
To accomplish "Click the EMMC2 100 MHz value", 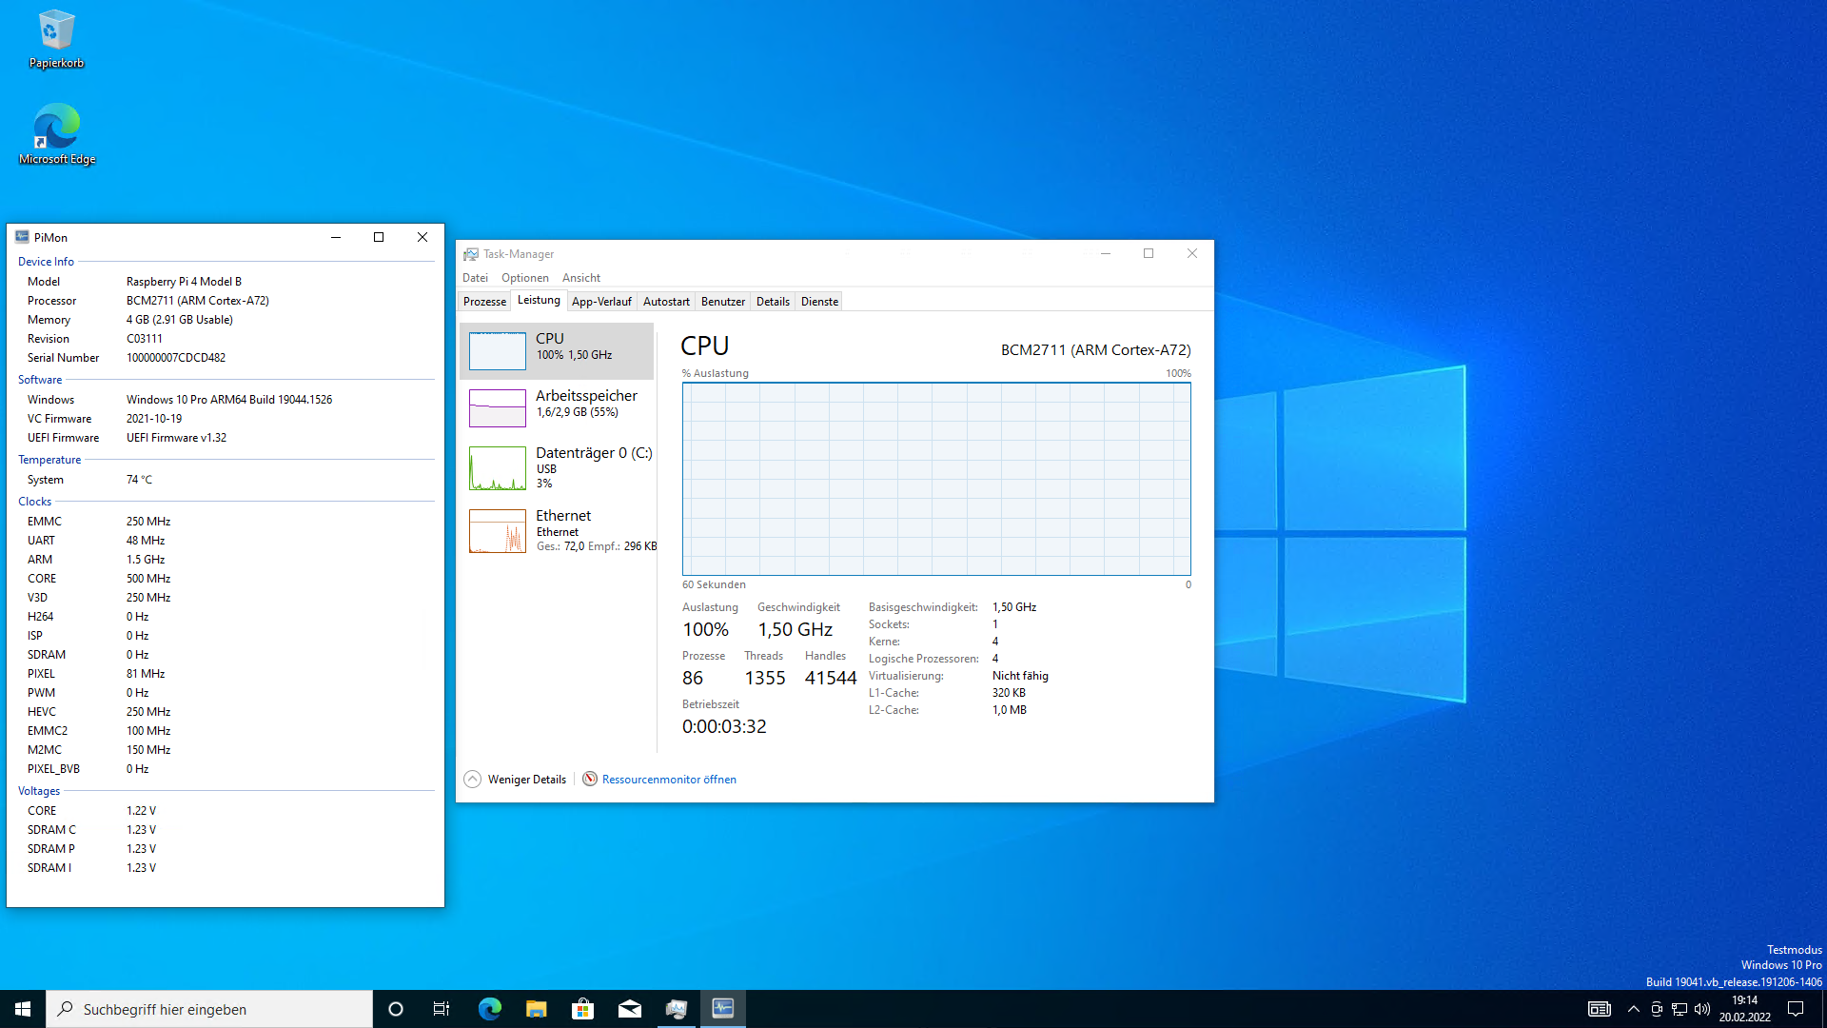I will click(148, 731).
